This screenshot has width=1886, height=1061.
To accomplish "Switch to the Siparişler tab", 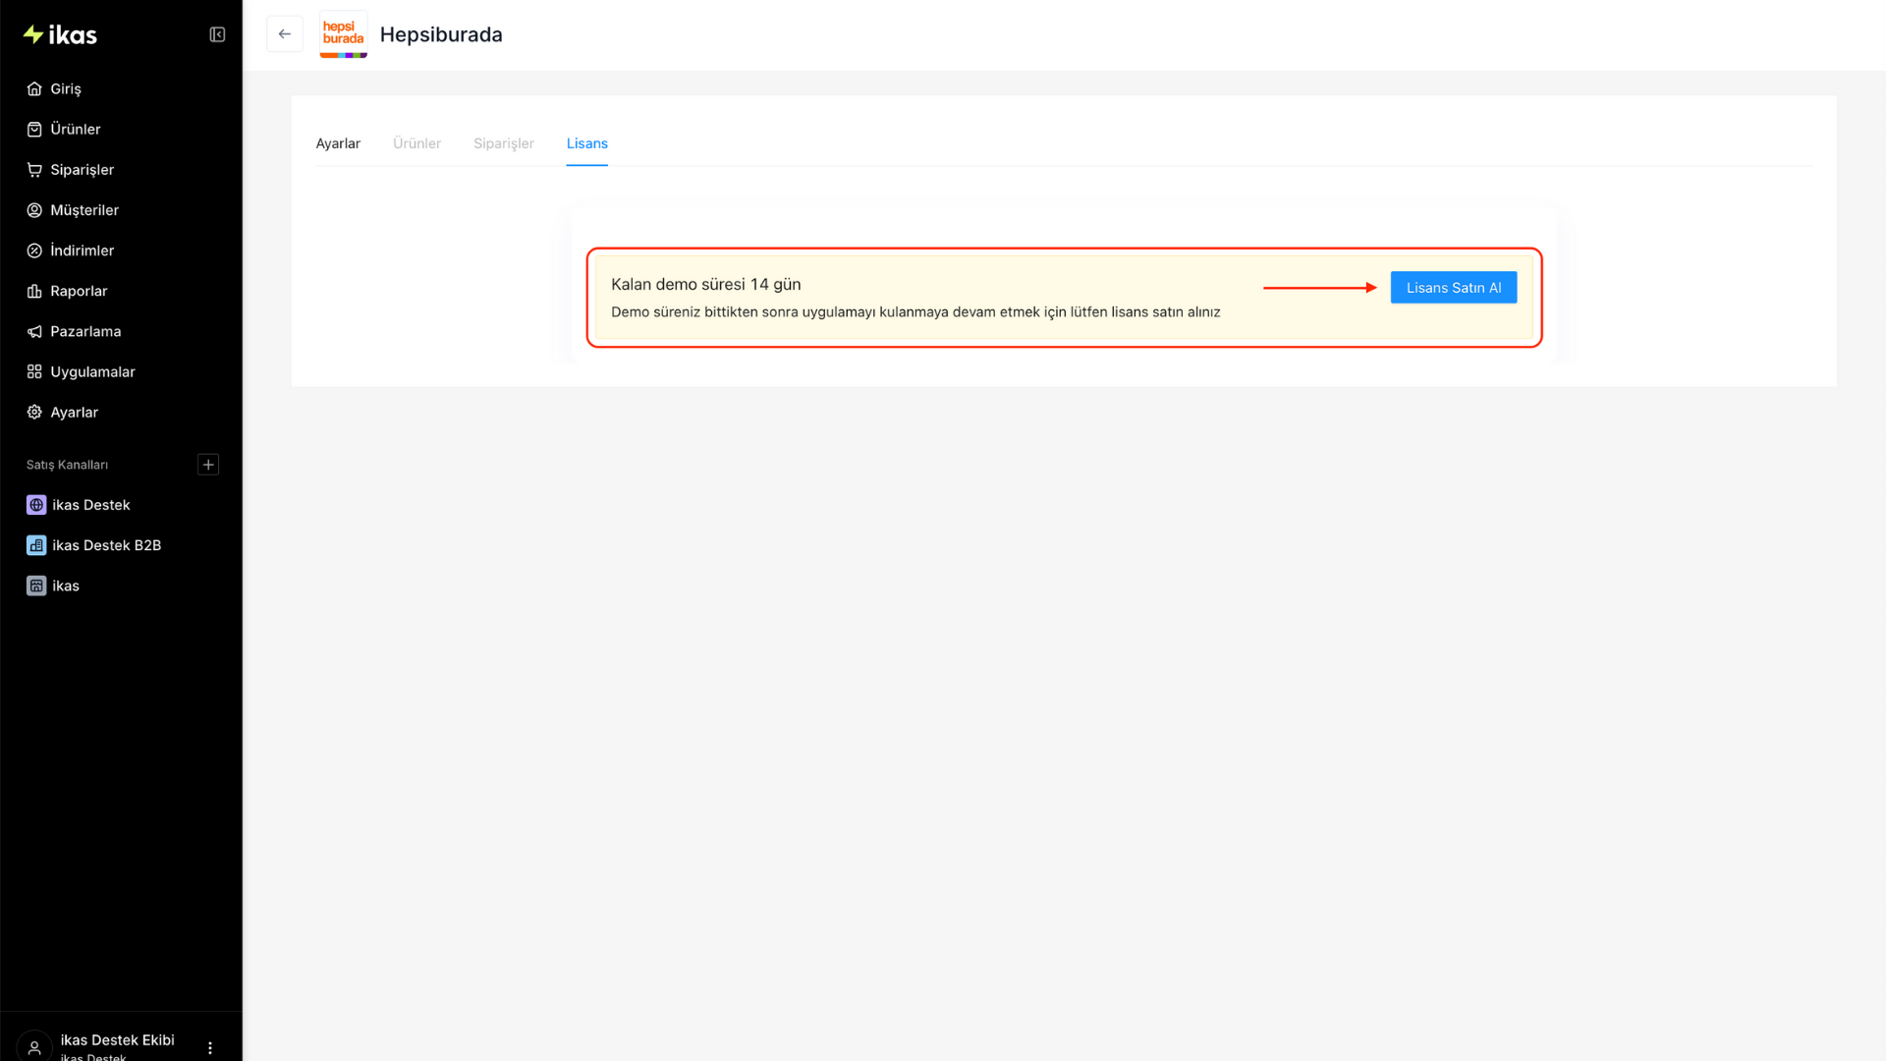I will (504, 143).
